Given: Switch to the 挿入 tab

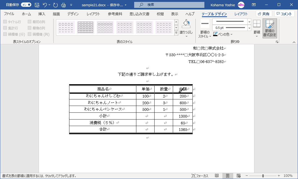Looking at the screenshot, I should click(42, 14).
